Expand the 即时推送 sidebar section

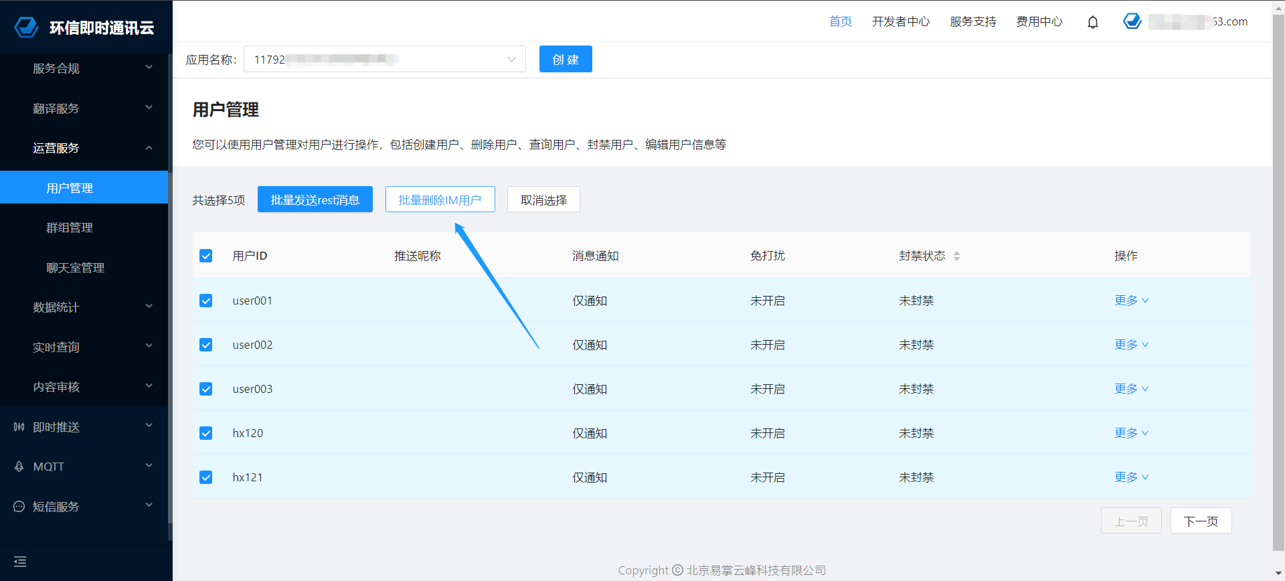84,427
